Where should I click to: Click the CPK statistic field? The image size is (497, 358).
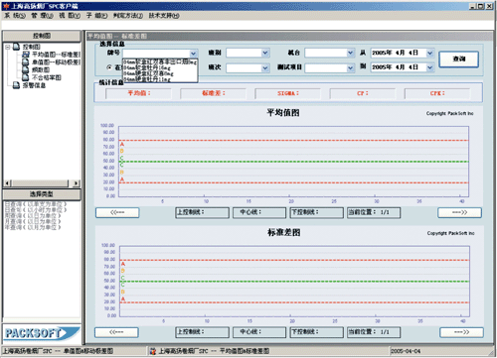pyautogui.click(x=437, y=93)
